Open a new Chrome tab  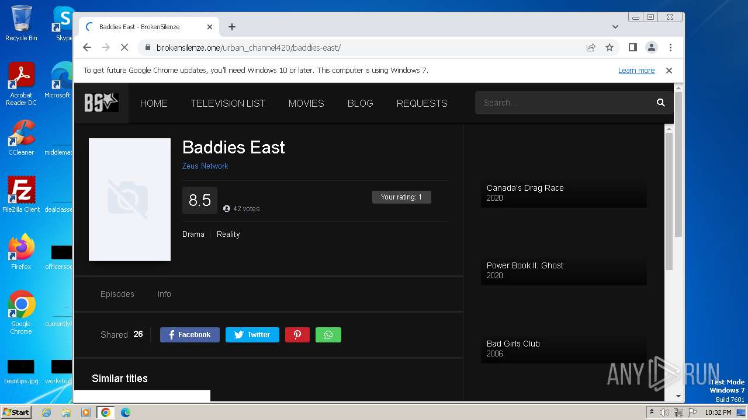[232, 27]
